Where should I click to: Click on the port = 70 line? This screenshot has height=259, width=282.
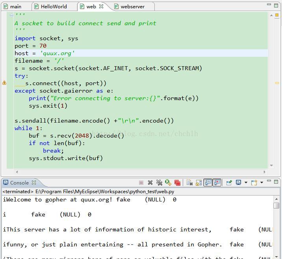31,46
